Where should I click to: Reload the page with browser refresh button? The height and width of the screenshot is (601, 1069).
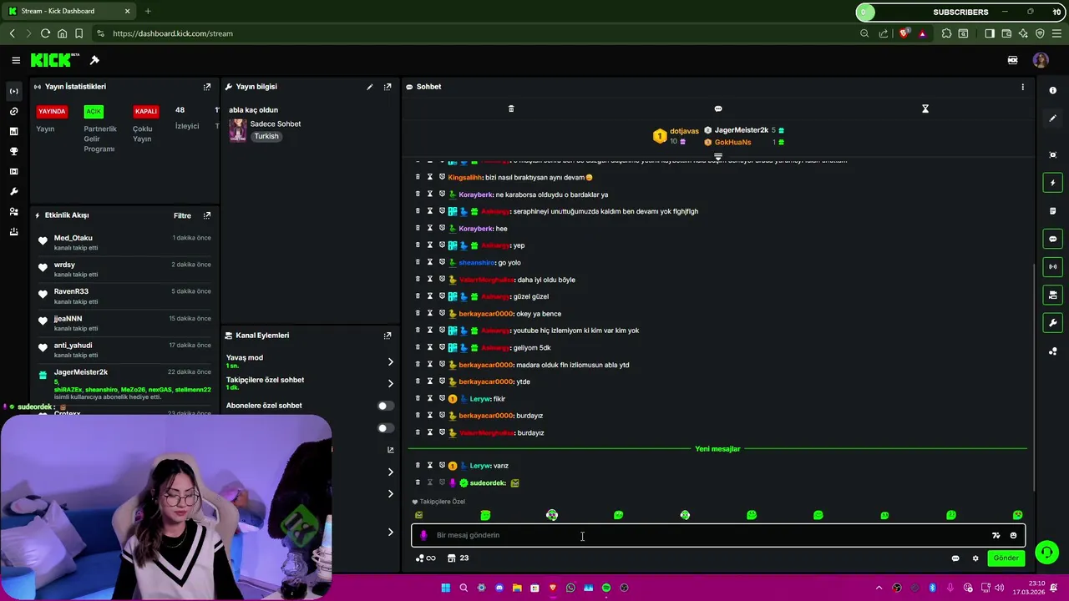tap(45, 33)
